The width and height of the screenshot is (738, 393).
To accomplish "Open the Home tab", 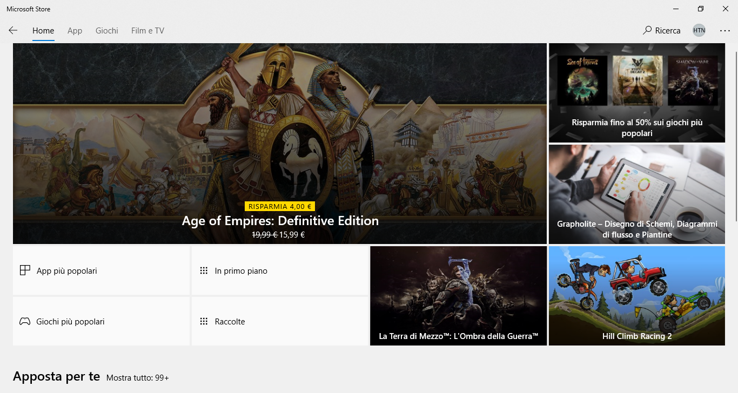I will click(x=43, y=31).
